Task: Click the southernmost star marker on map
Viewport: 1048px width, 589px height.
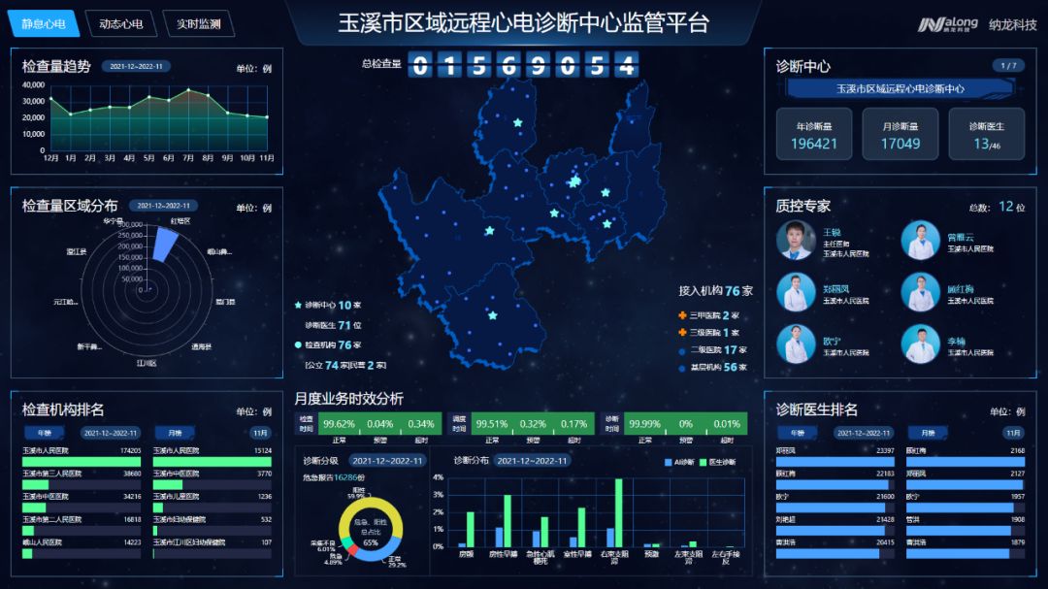Action: (493, 315)
